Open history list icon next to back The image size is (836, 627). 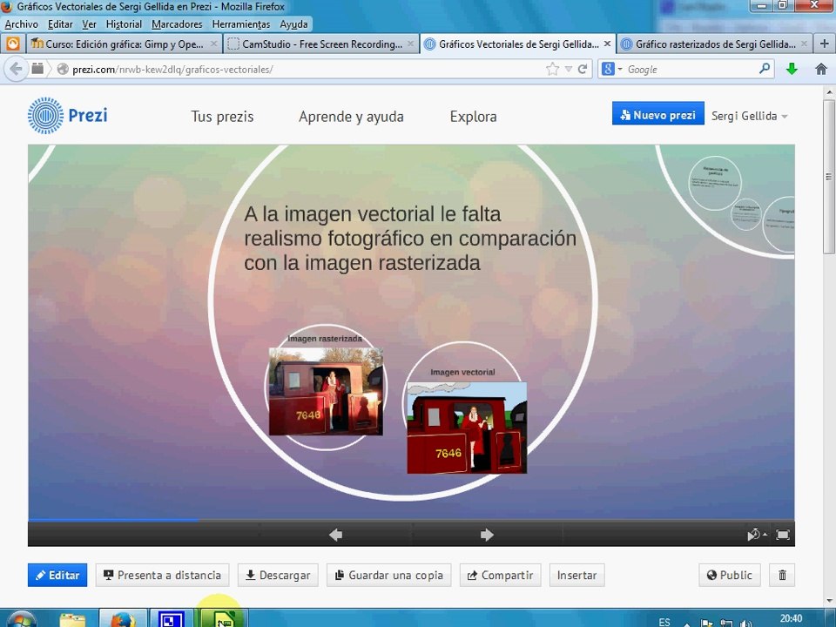point(37,68)
